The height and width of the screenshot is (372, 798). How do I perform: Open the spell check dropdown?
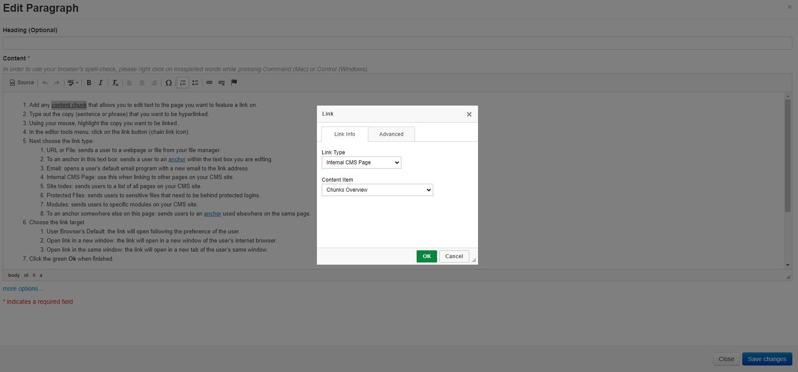point(73,83)
